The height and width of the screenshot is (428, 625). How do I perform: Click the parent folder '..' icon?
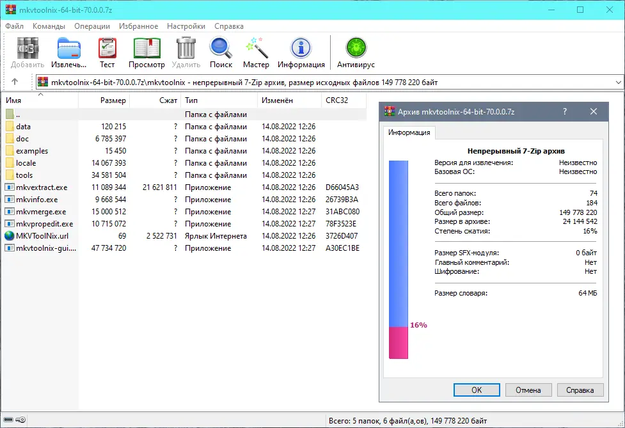pyautogui.click(x=10, y=115)
